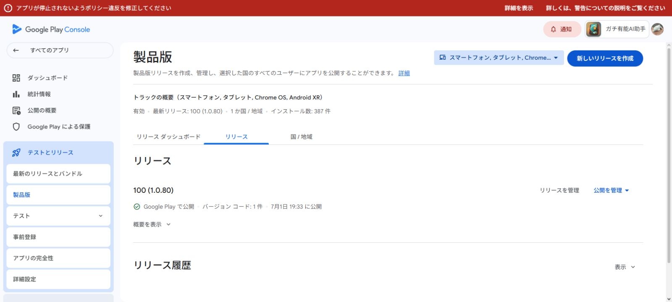Click 新しいリリースを作成 button
The image size is (672, 302).
605,58
